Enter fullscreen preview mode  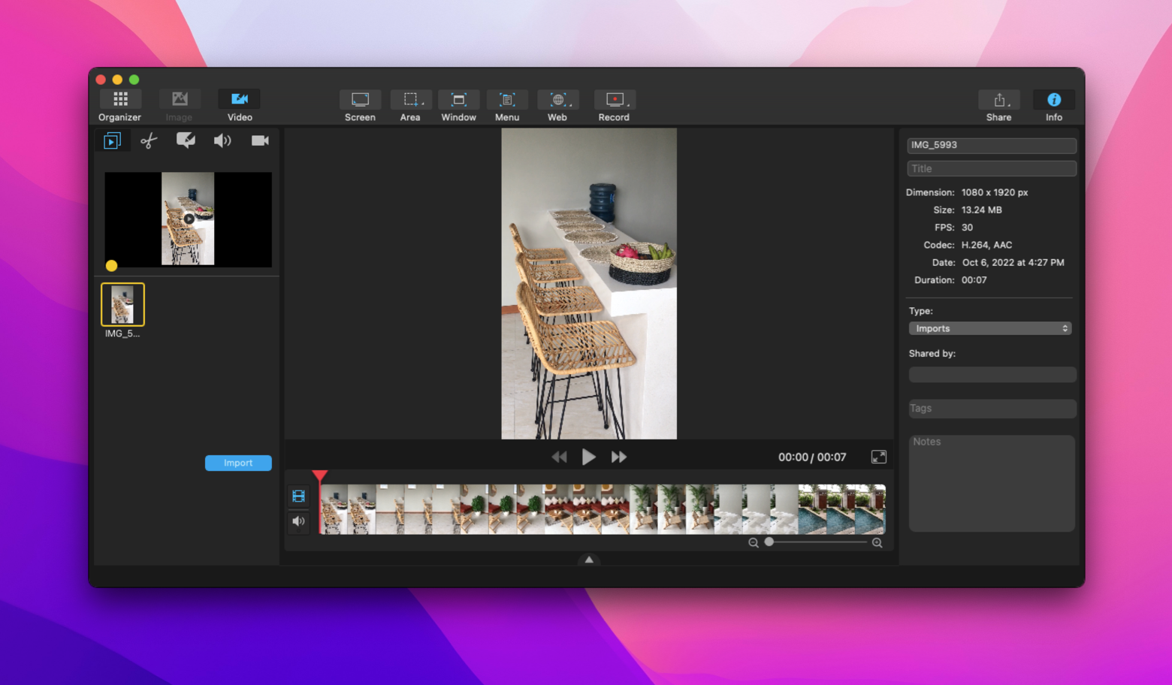[878, 457]
